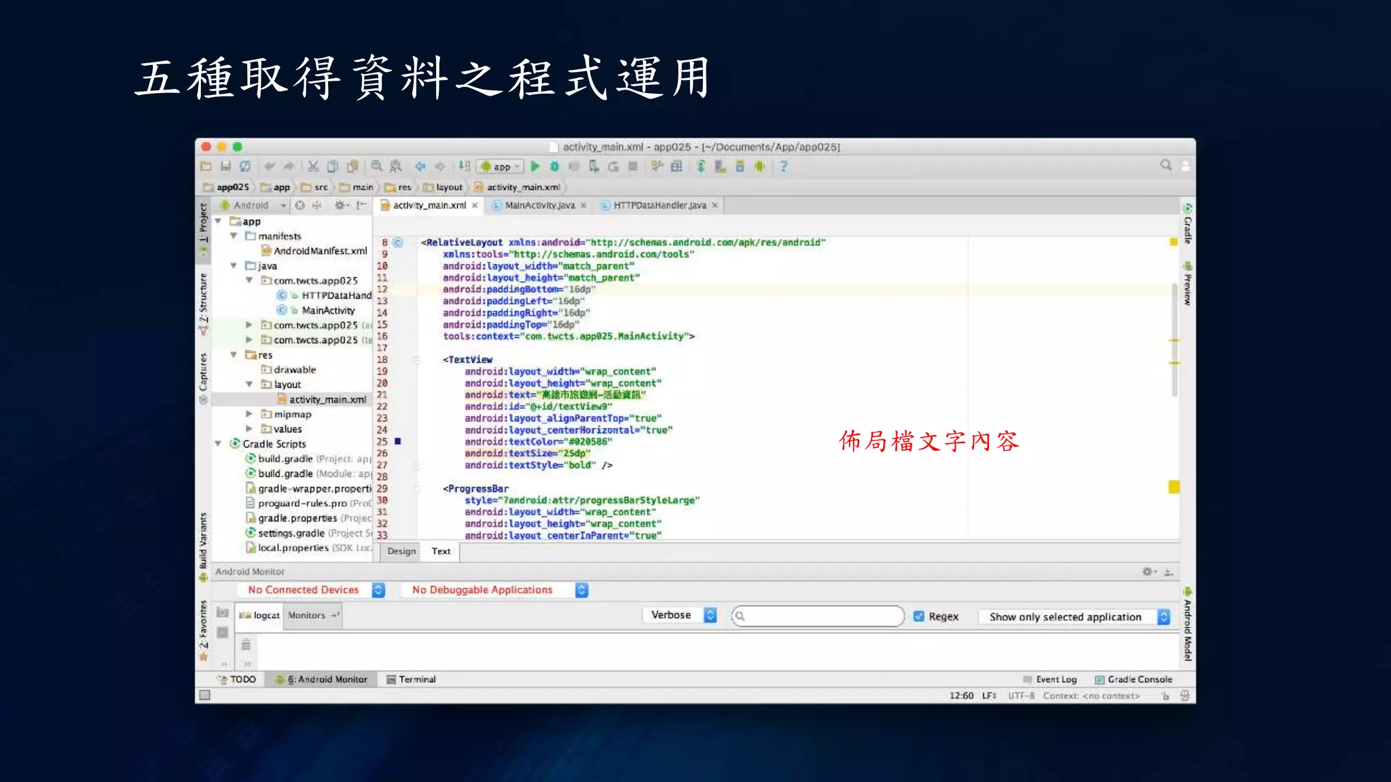Viewport: 1391px width, 782px height.
Task: Open help via question mark icon
Action: (783, 166)
